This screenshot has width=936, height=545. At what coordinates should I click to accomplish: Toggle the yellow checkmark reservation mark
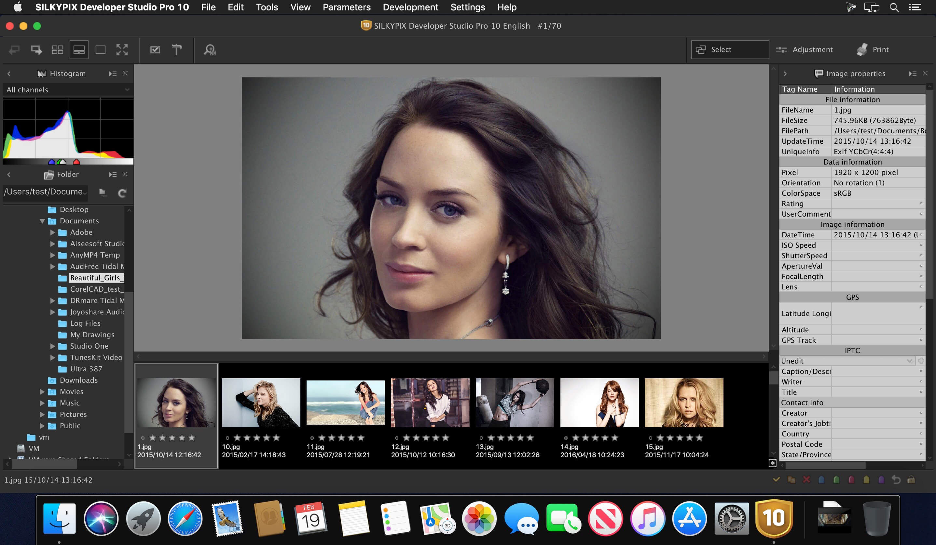pos(776,480)
